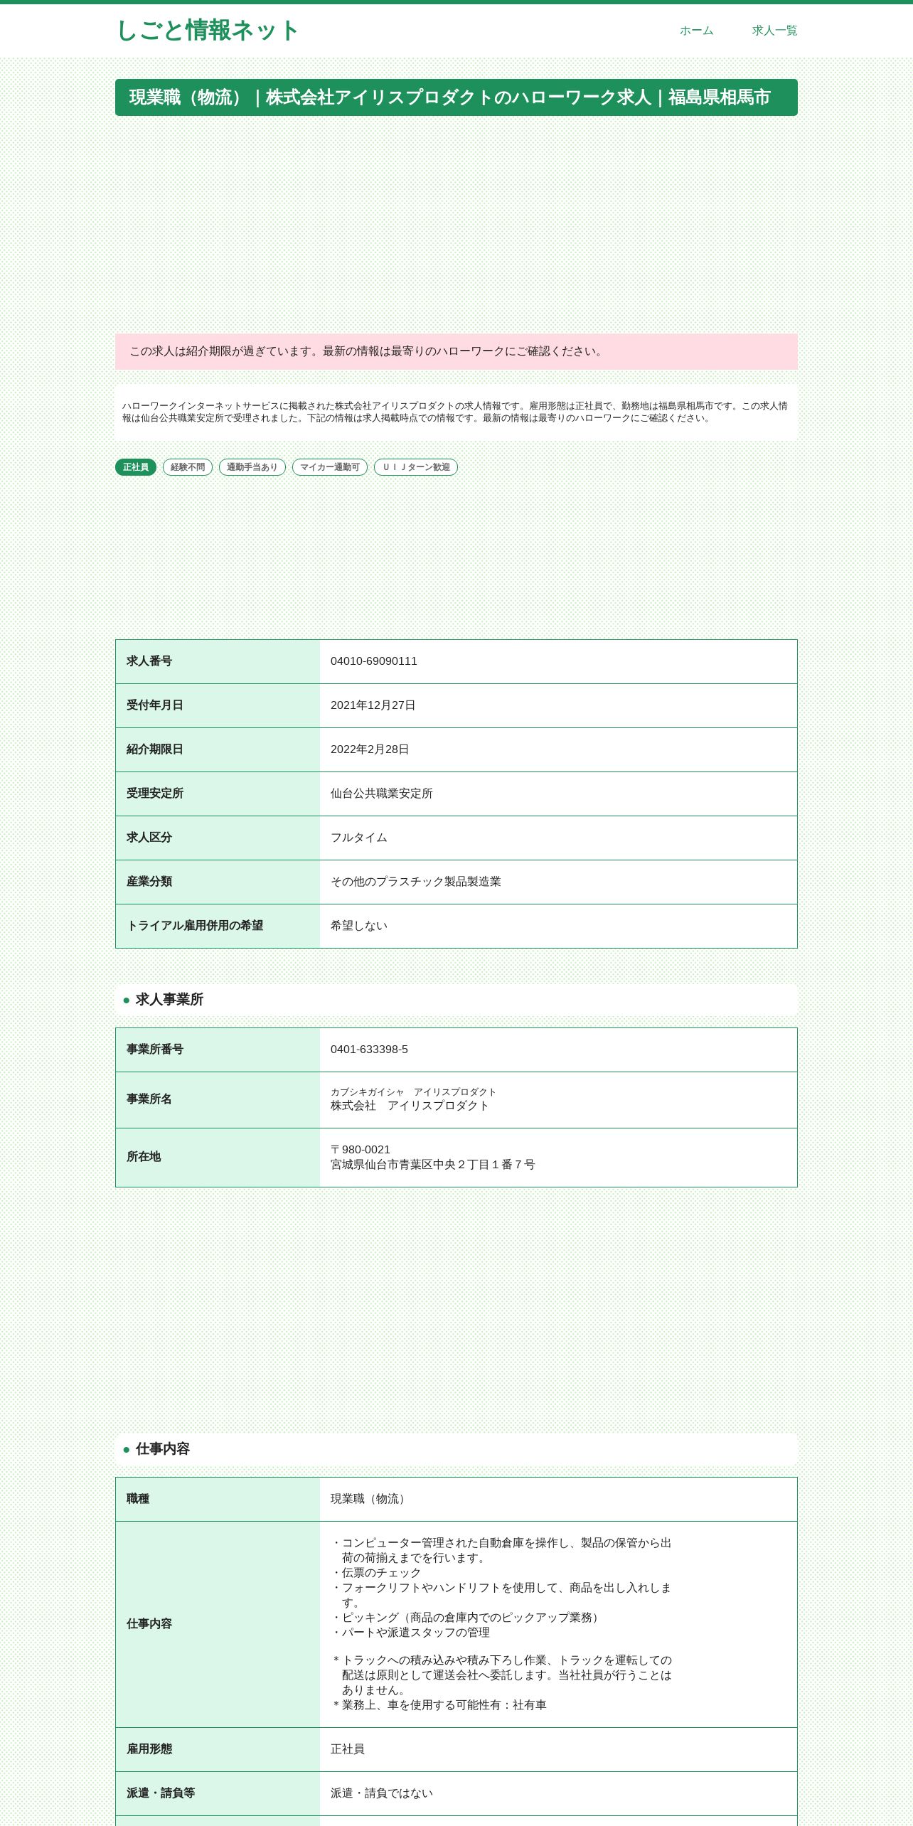Select the パートや派遣スタッフの管理 line
913x1826 pixels.
(410, 1633)
